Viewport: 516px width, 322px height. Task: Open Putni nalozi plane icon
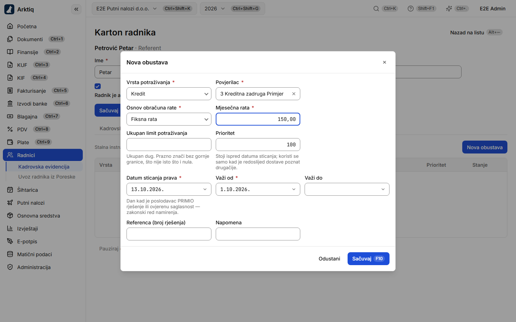(10, 203)
